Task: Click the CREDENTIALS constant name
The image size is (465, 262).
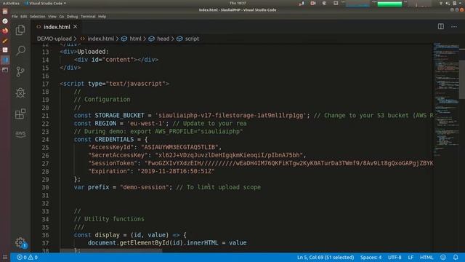Action: click(x=114, y=139)
